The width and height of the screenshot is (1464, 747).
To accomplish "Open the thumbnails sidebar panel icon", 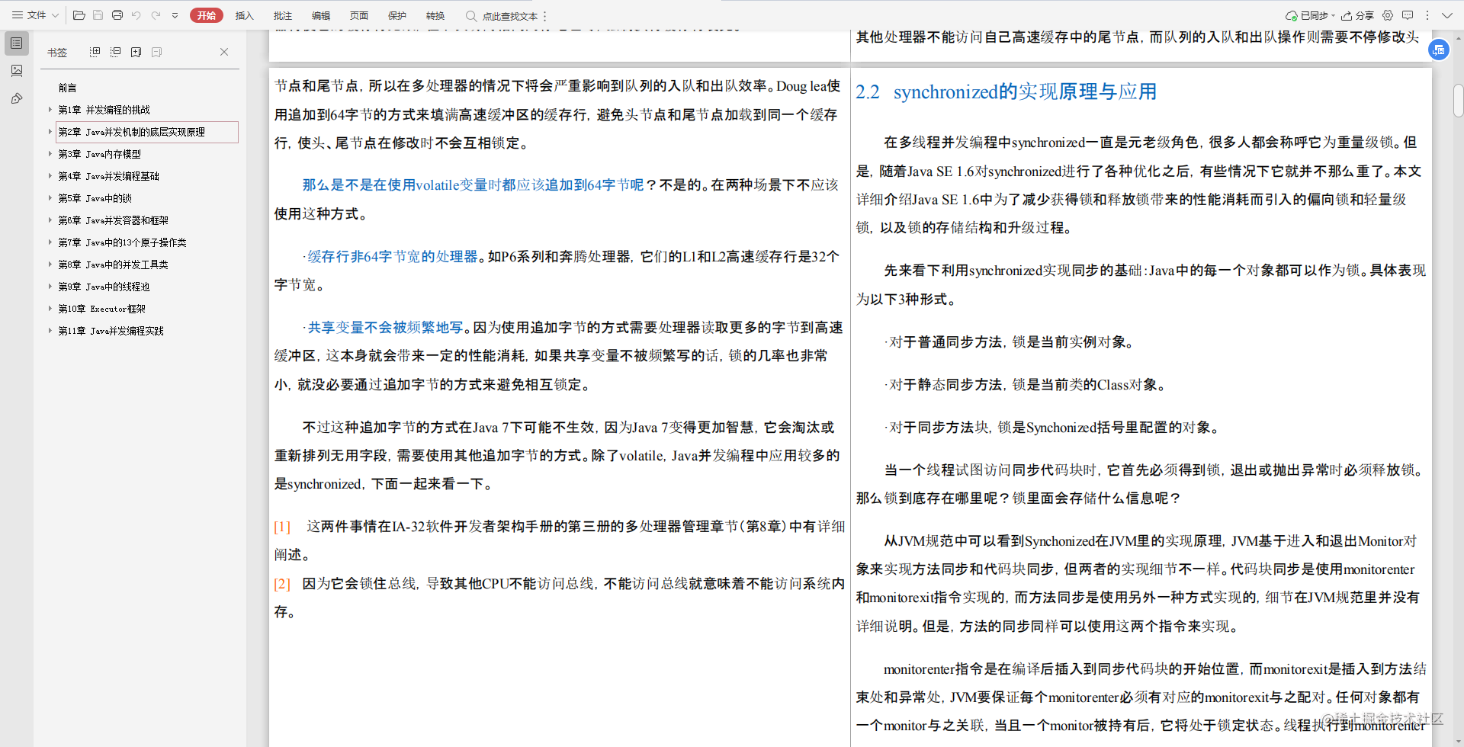I will (x=17, y=71).
